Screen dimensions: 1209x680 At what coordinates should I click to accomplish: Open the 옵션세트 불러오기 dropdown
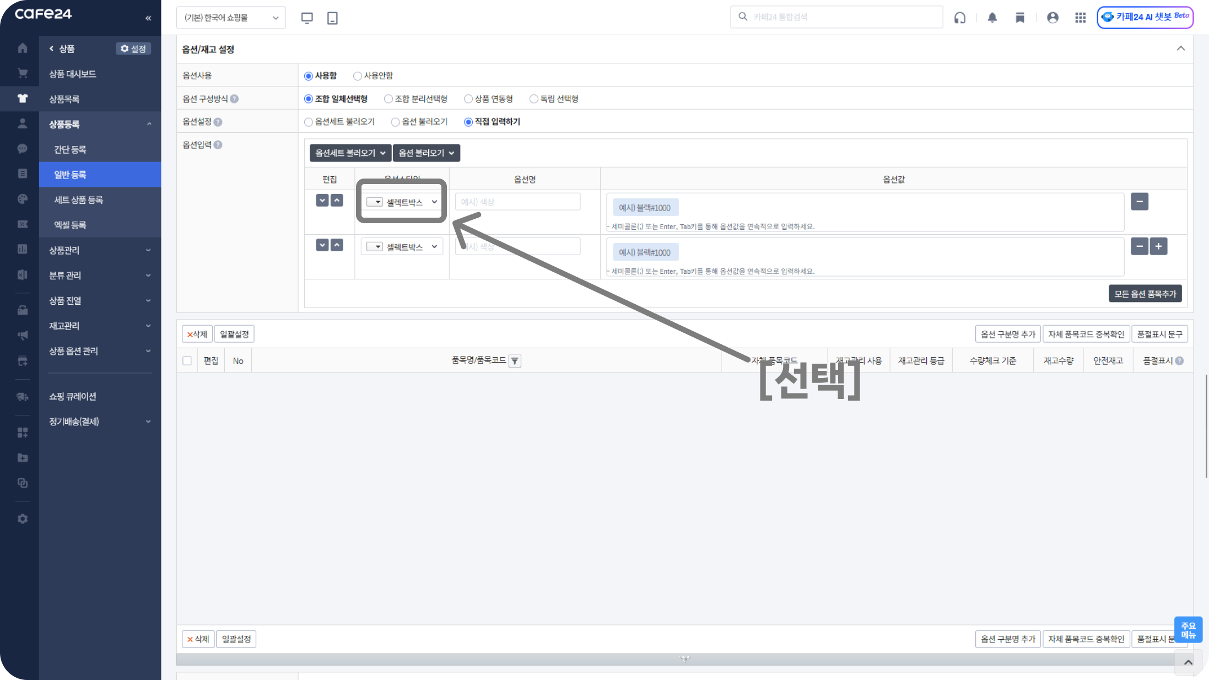[x=350, y=153]
